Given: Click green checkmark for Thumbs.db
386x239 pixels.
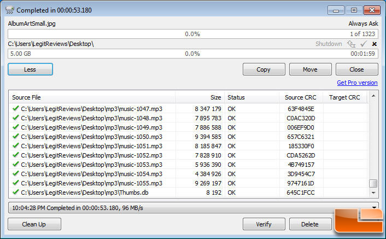Looking at the screenshot, I should (16, 192).
